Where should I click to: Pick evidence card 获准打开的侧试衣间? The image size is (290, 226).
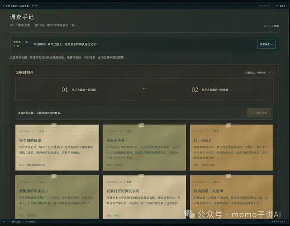[x=144, y=197]
